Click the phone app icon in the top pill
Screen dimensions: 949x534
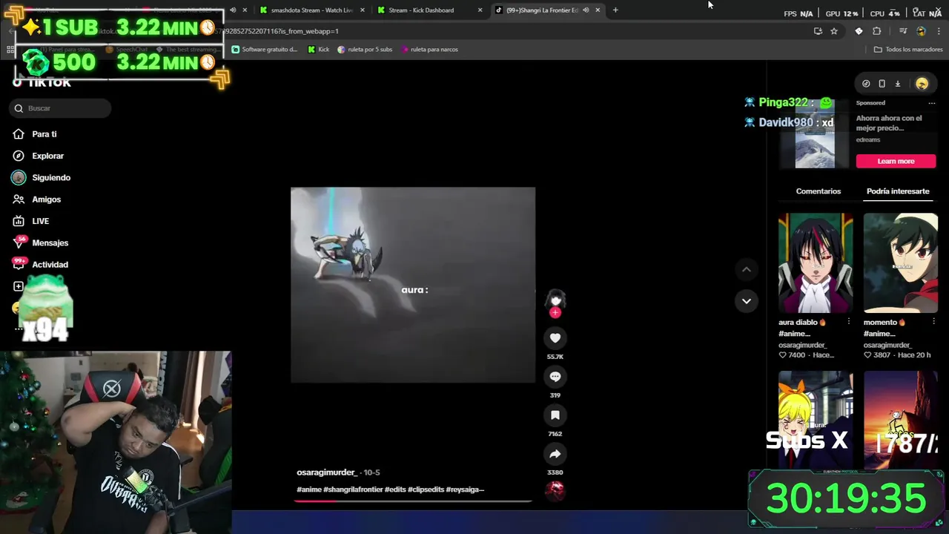882,84
